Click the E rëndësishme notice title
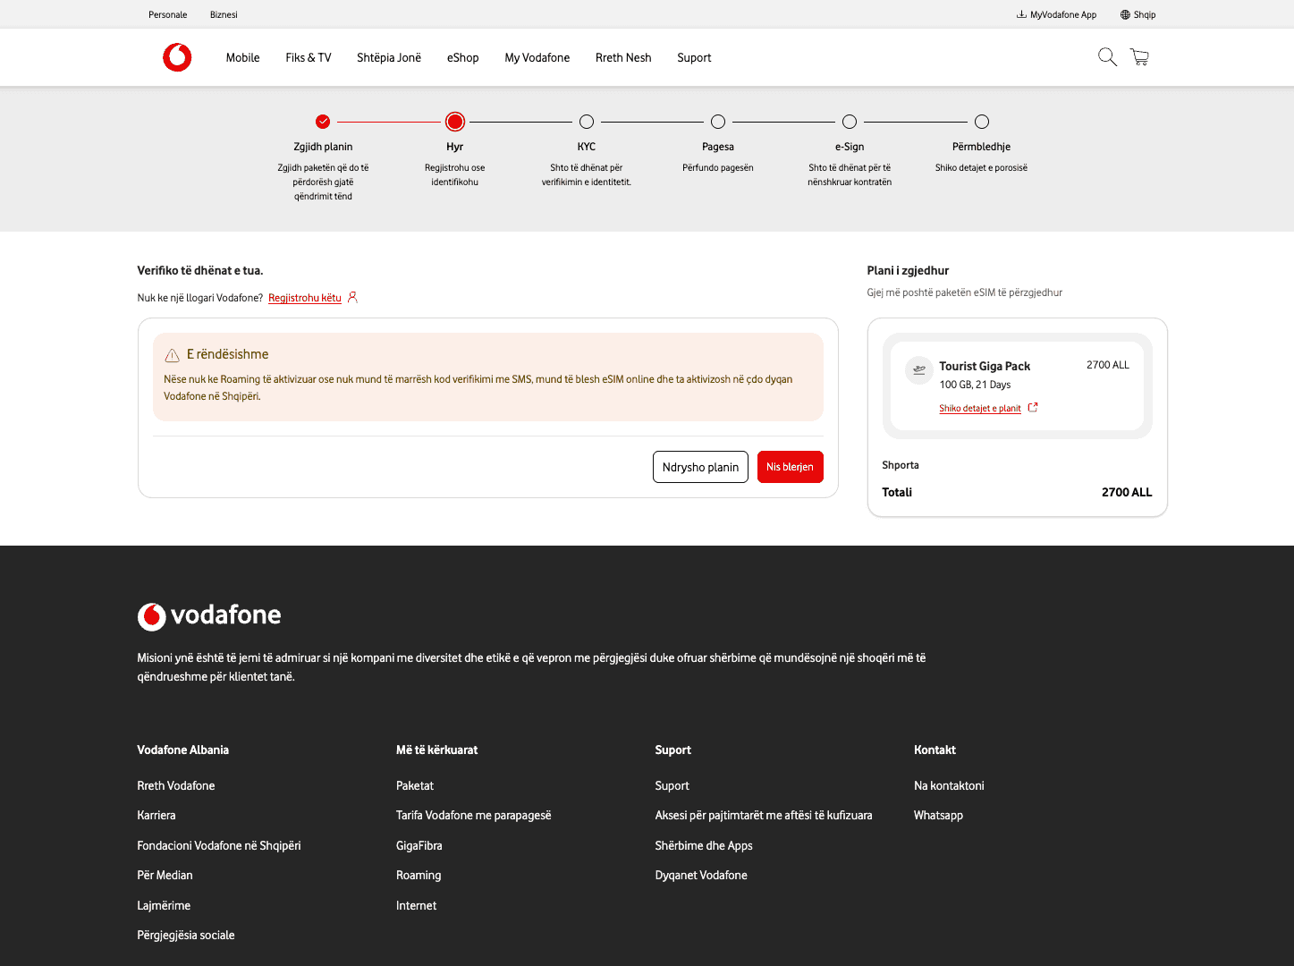The width and height of the screenshot is (1294, 966). [x=228, y=354]
